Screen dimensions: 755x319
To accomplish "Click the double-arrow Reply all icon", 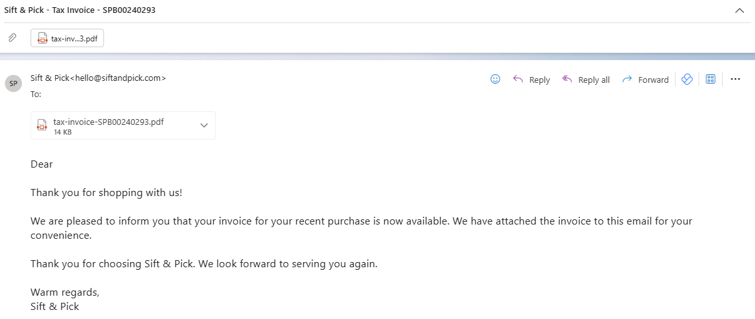I will [567, 80].
